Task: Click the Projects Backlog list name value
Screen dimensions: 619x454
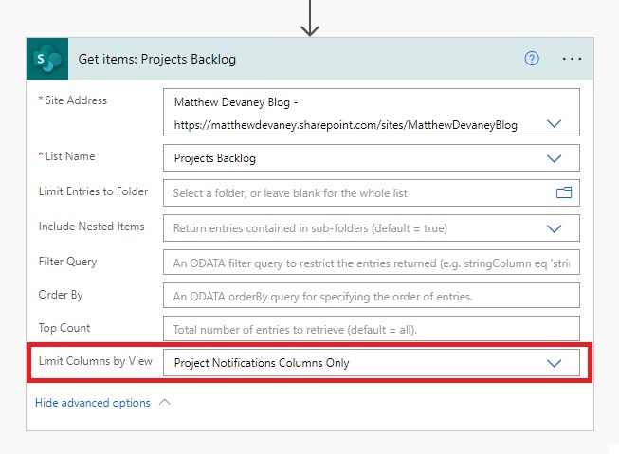Action: (x=215, y=158)
